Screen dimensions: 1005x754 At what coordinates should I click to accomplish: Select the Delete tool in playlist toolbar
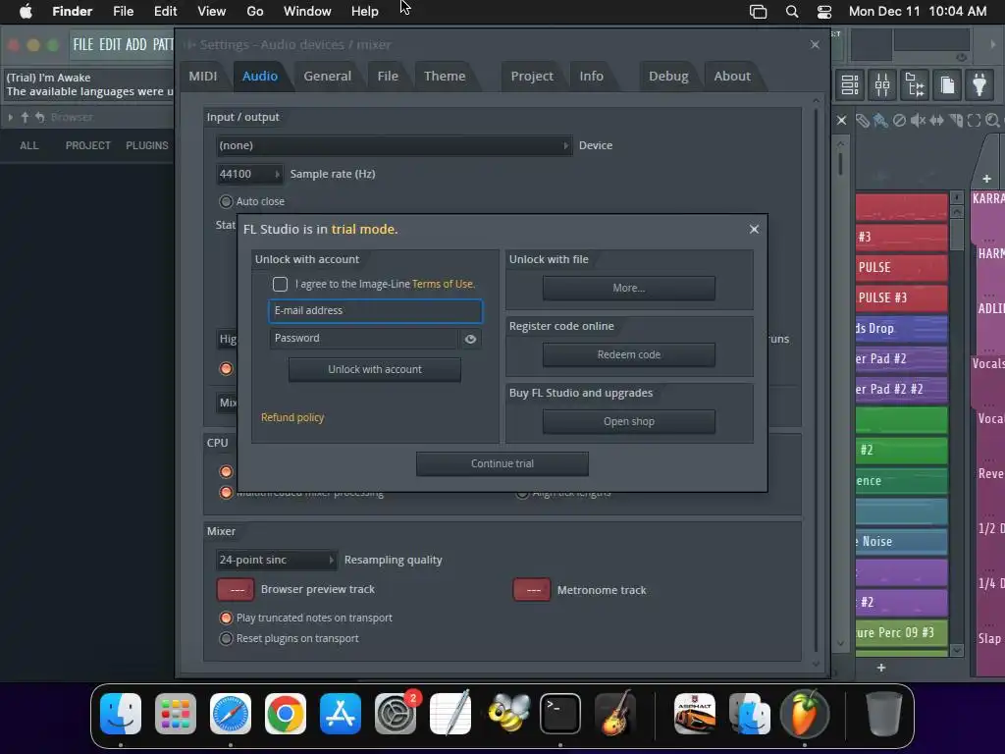click(899, 121)
